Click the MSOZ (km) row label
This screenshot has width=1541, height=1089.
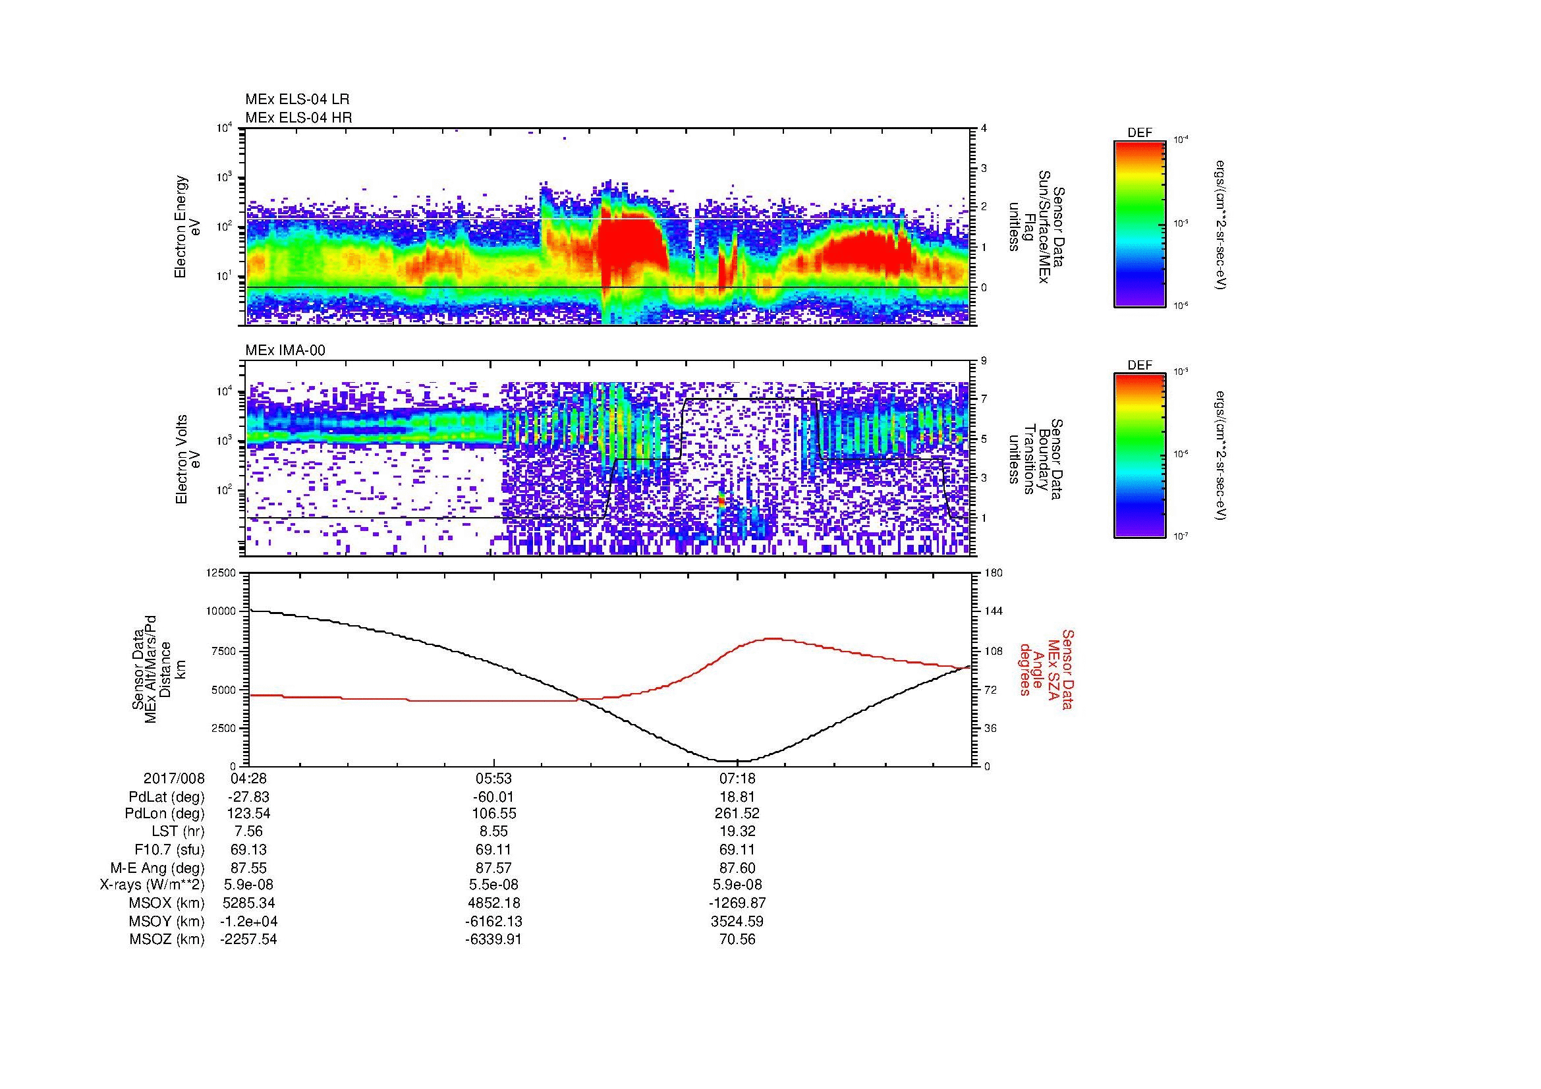(167, 939)
